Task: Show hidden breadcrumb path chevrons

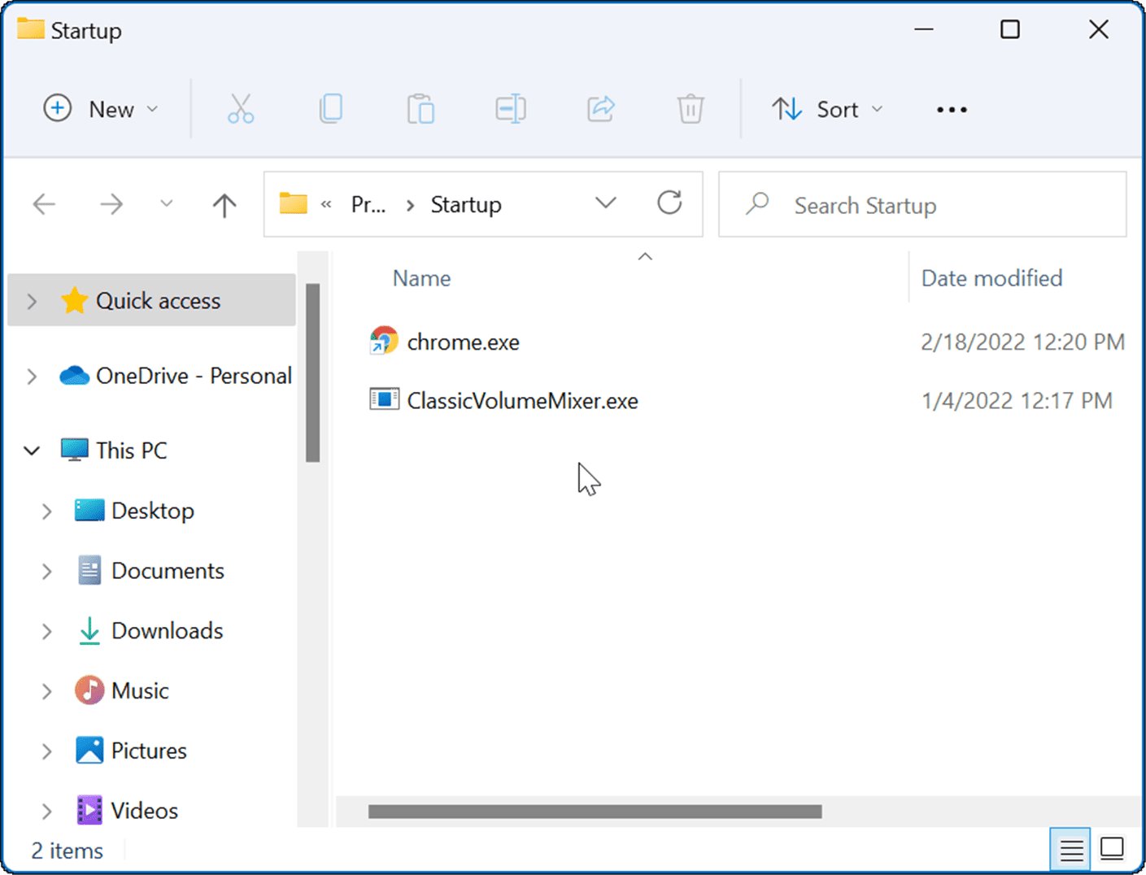Action: 326,205
